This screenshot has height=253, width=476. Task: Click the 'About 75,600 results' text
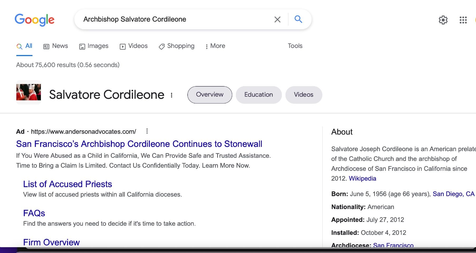[x=68, y=65]
